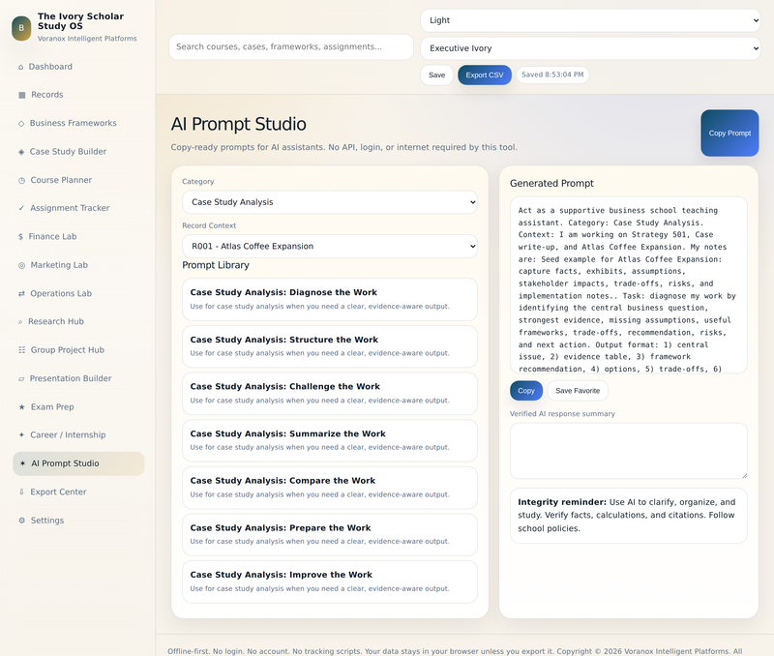Click The Ivory Scholar Study OS title

coord(80,21)
